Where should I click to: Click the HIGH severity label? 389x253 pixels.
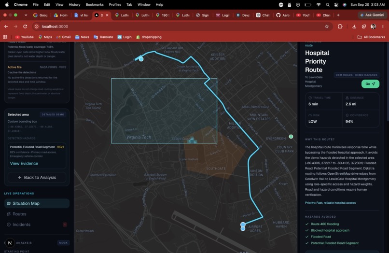[x=60, y=147]
